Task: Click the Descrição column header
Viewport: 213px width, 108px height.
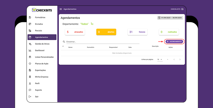Action: [x=155, y=46]
